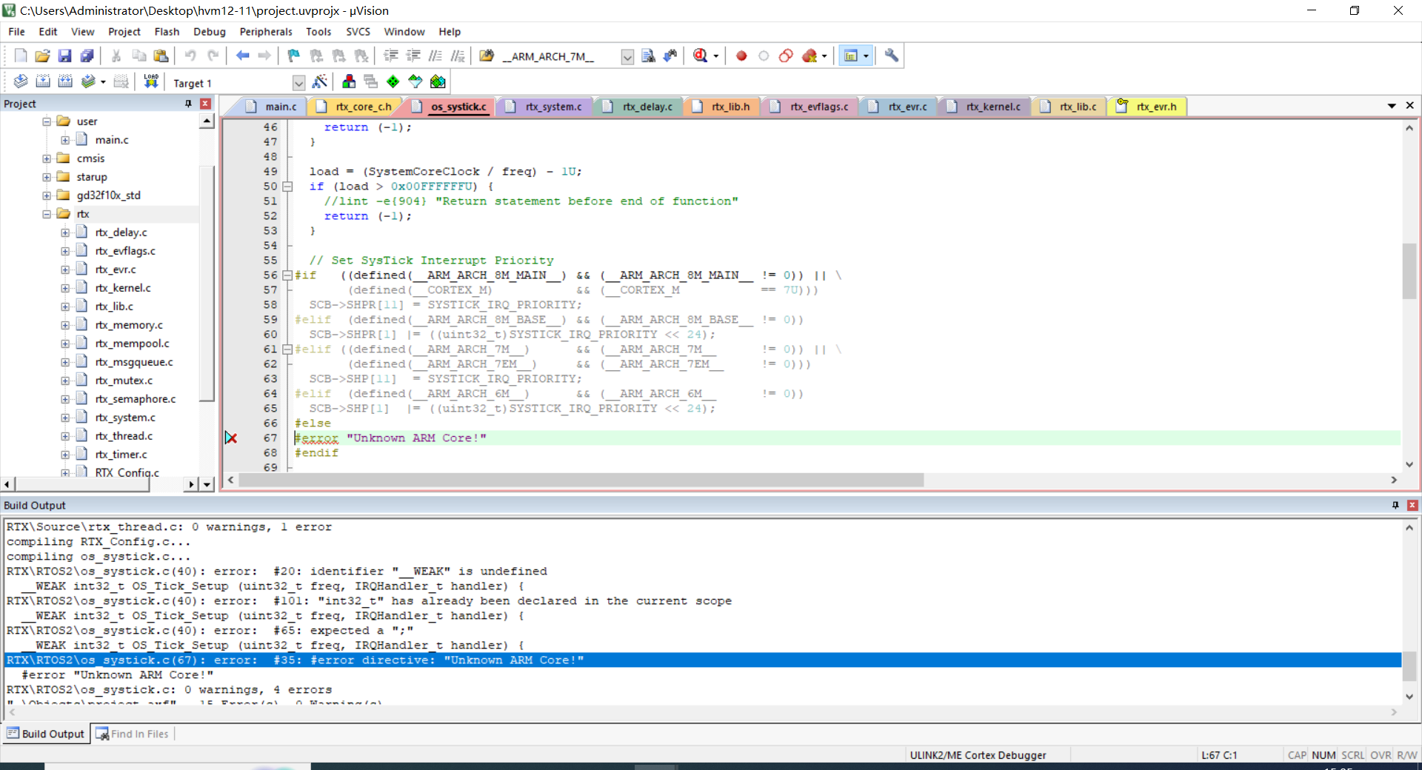The width and height of the screenshot is (1422, 770).
Task: Collapse the rtx folder in Project tree
Action: [47, 214]
